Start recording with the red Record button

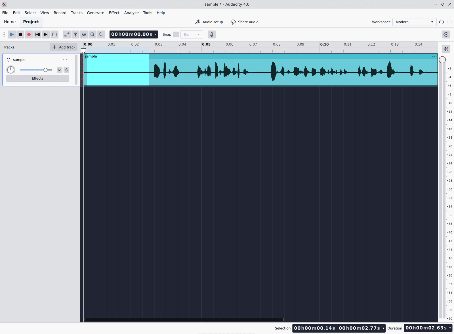click(x=29, y=35)
